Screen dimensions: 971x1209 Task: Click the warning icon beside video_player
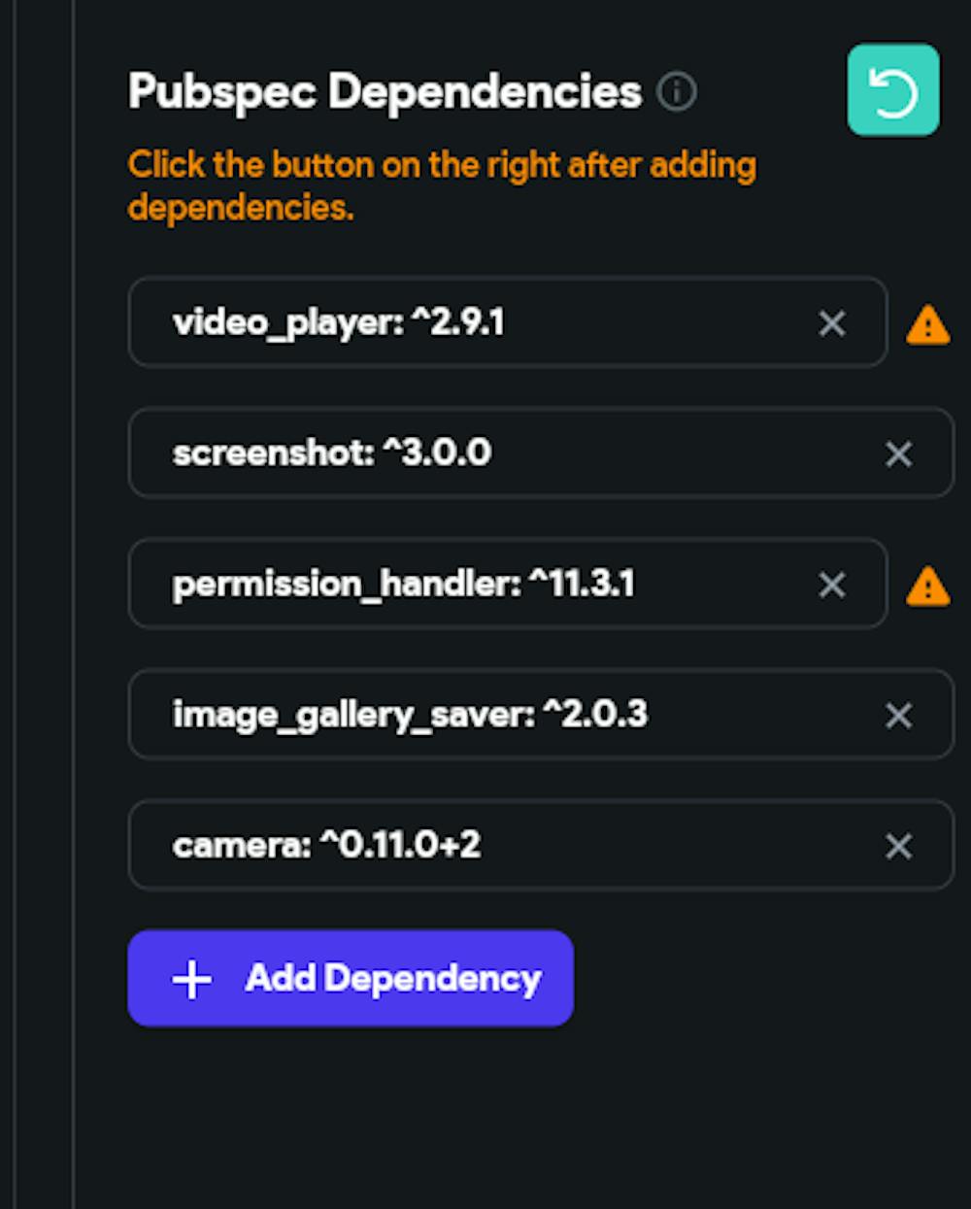927,325
